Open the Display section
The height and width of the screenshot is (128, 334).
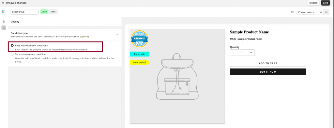point(65,22)
